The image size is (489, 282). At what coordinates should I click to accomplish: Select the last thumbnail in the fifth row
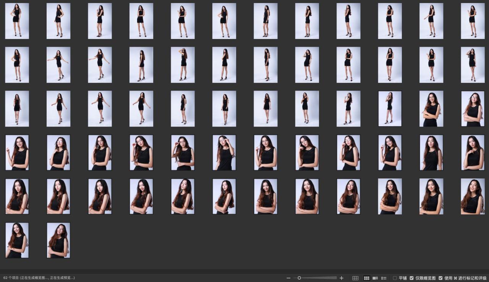[473, 196]
